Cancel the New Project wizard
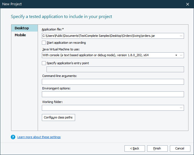 (180, 148)
